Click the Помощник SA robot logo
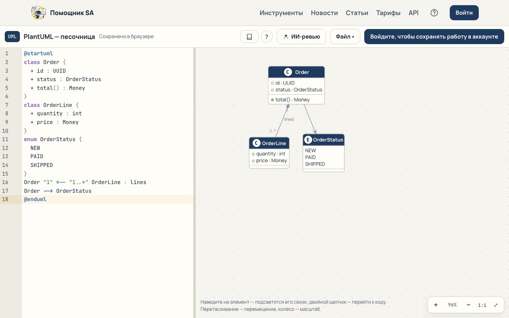 point(39,13)
